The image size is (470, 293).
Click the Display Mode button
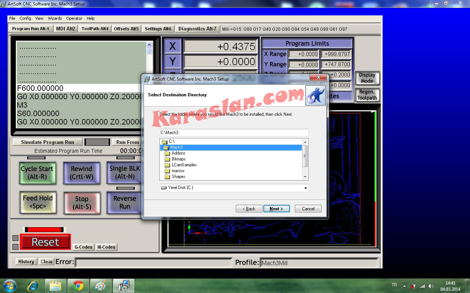pos(367,78)
